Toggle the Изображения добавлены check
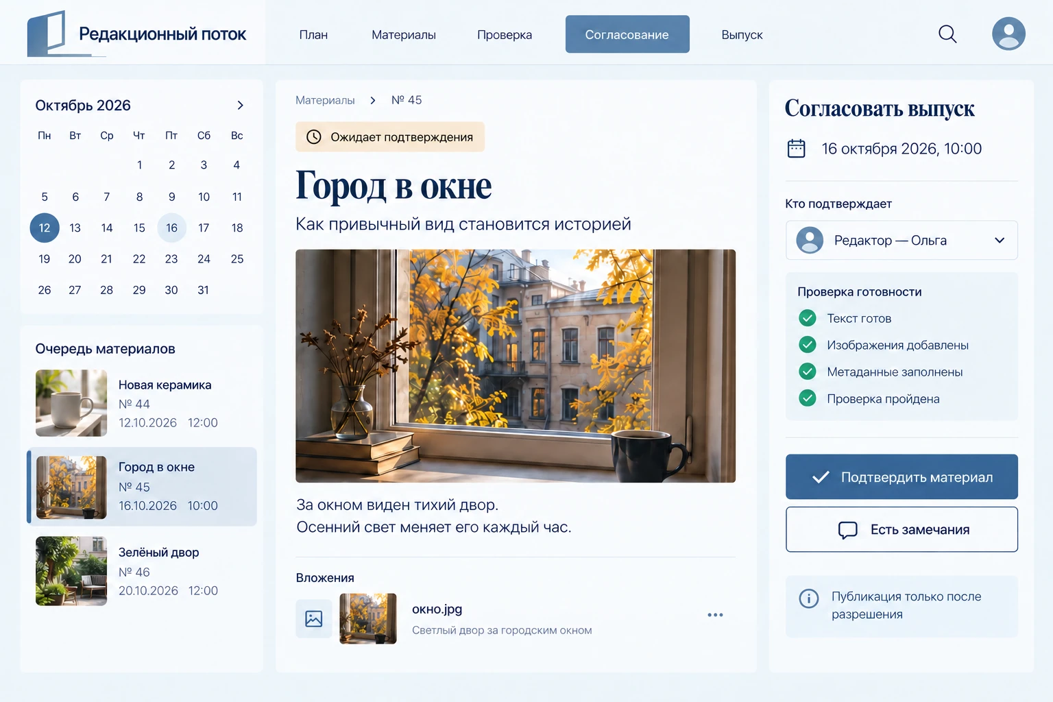 click(x=807, y=345)
